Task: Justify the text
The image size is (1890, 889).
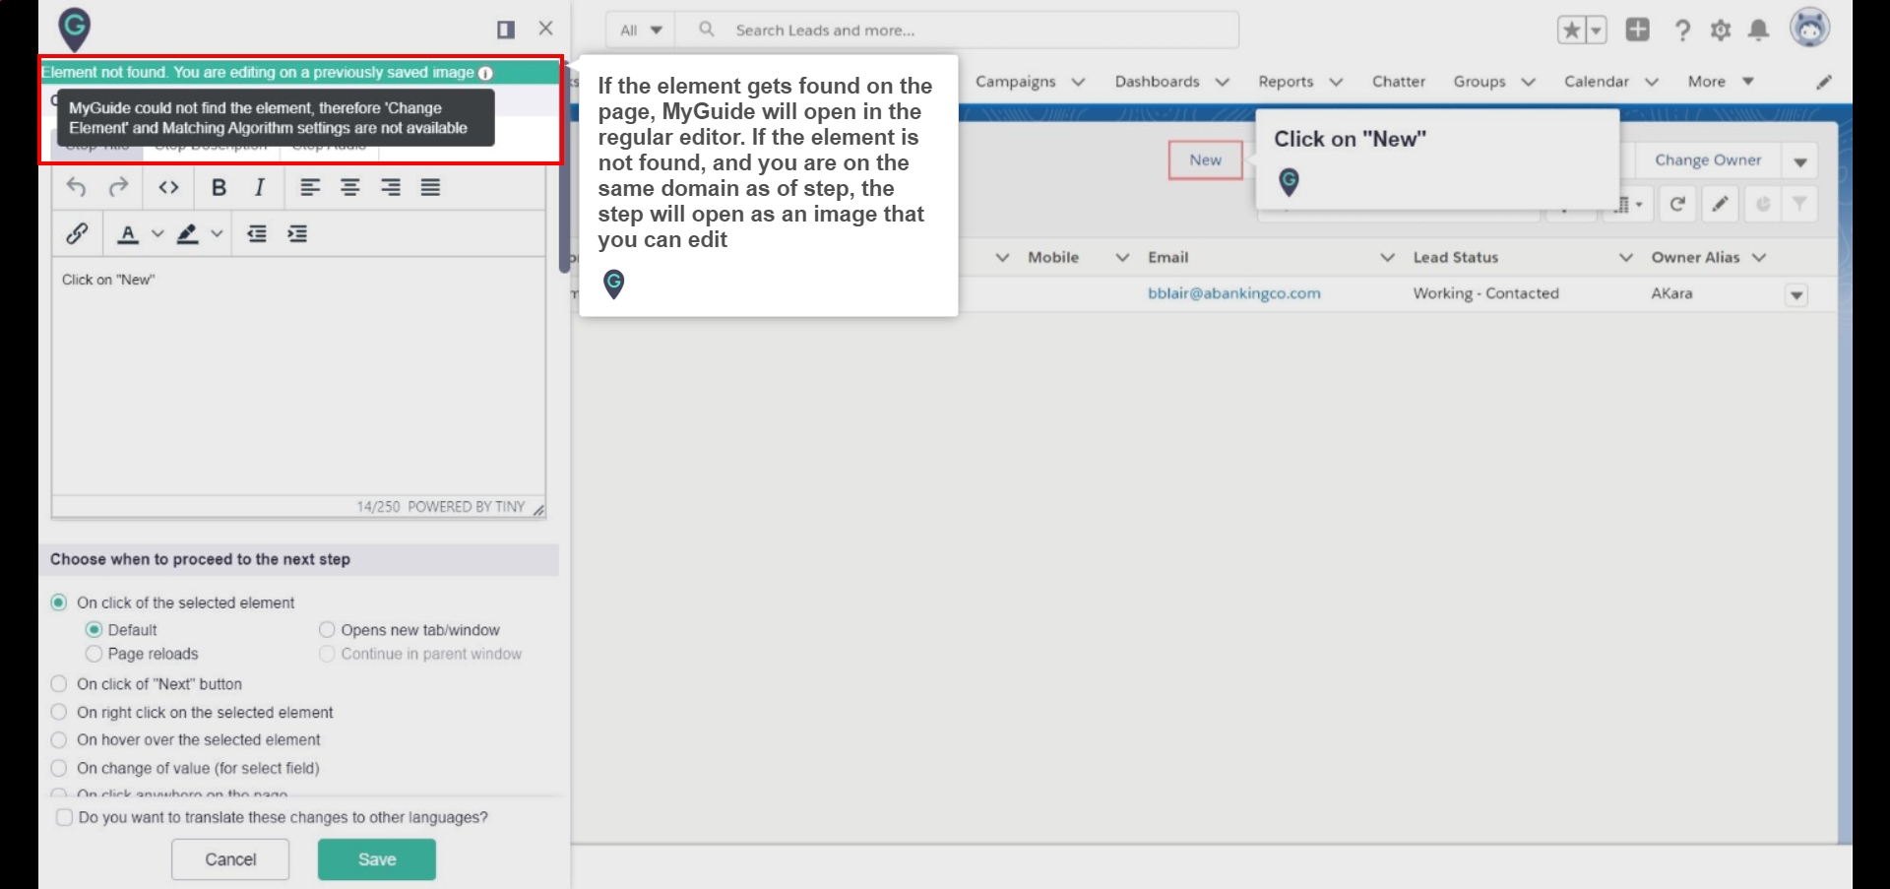Action: pyautogui.click(x=431, y=187)
